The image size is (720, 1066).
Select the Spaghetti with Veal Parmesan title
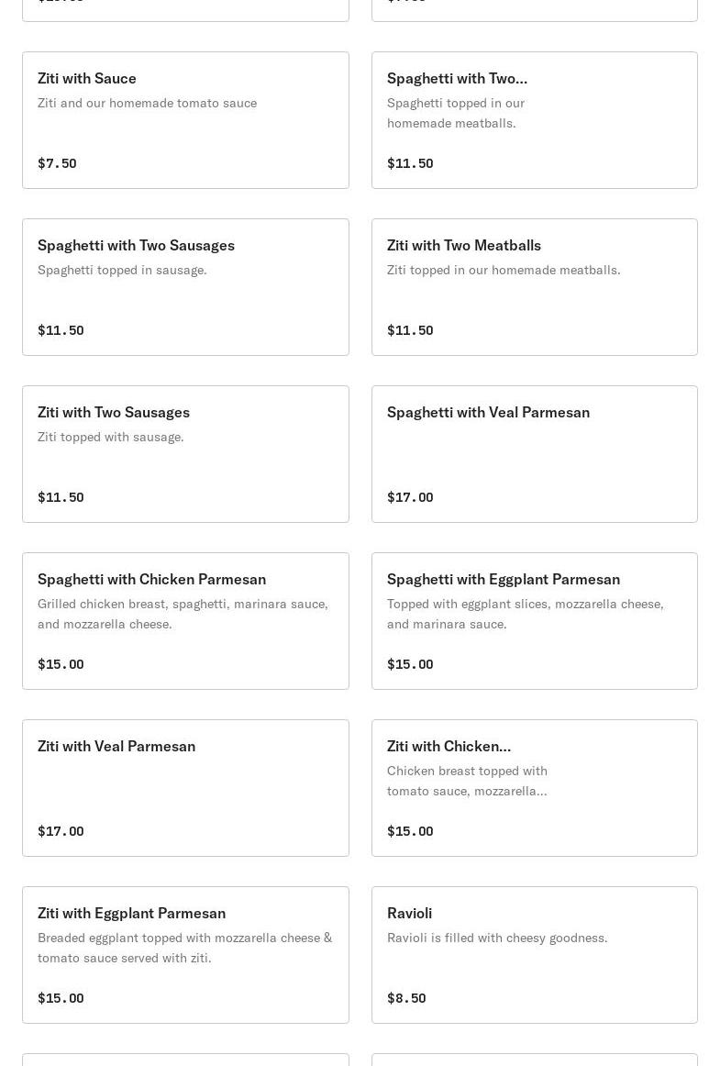[x=488, y=412]
